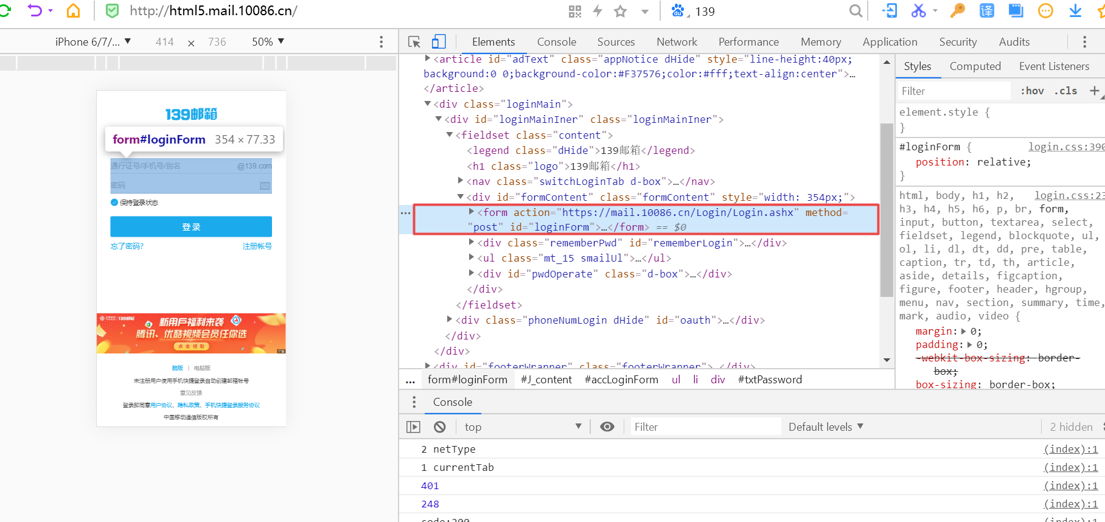Screen dimensions: 1105x522
Task: Open the Computed styles tab
Action: (x=975, y=66)
